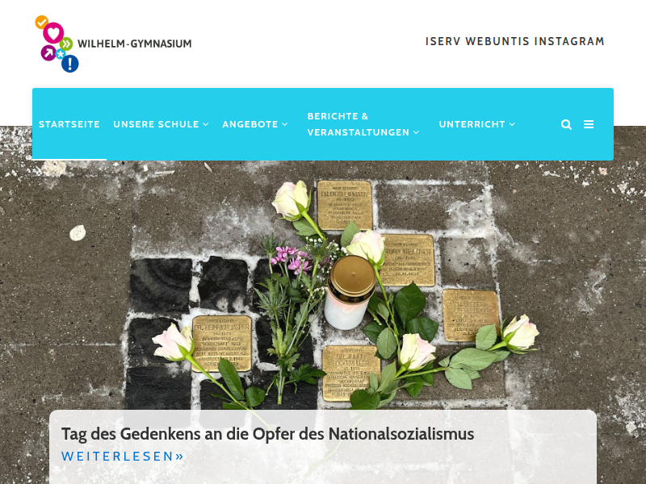The width and height of the screenshot is (646, 484).
Task: Click the Weiterlesen link
Action: (x=123, y=456)
